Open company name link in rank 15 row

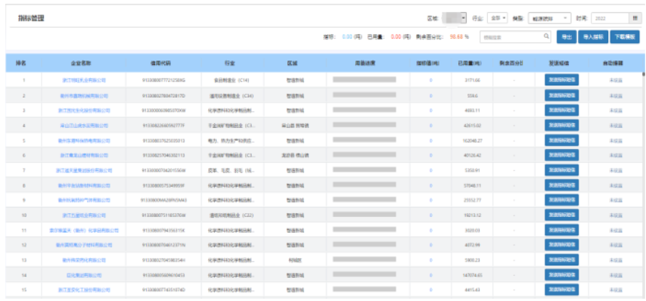[84, 290]
